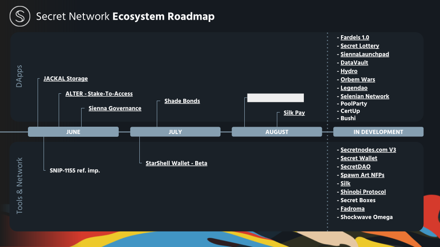Open the Legendao link
This screenshot has height=247, width=440.
coord(354,88)
